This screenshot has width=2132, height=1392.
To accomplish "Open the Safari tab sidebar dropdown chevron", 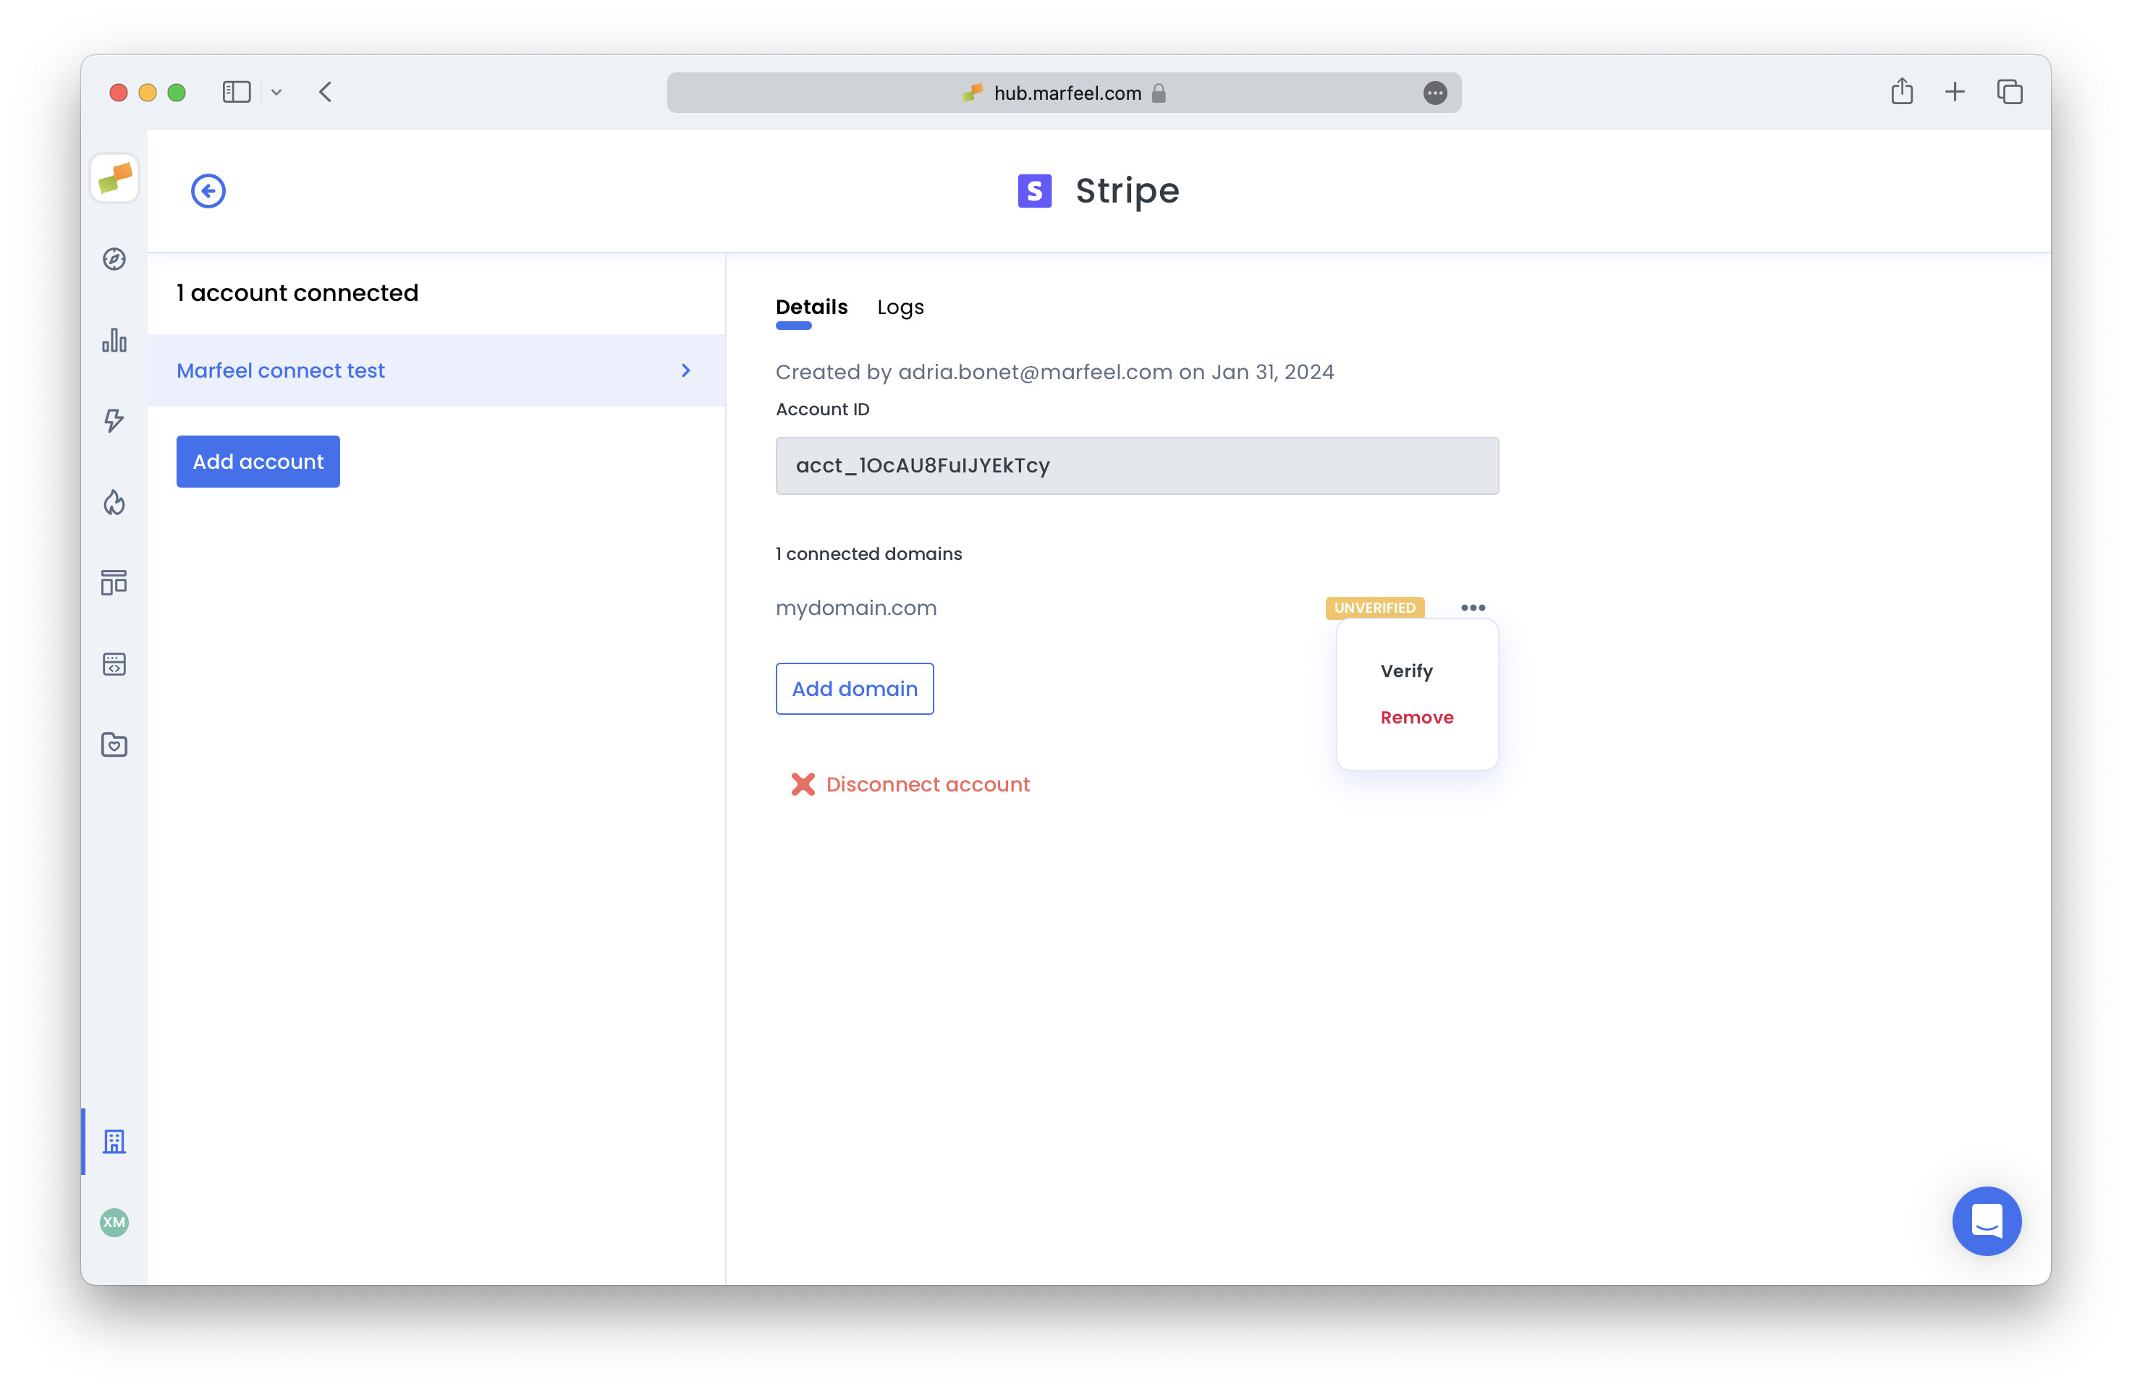I will pyautogui.click(x=276, y=93).
